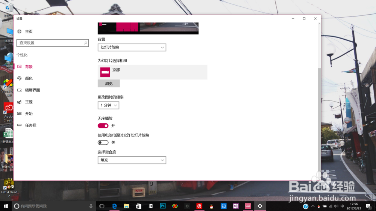Viewport: 376px width, 211px height.
Task: Open the Excel 新课表 desktop file
Action: (x=8, y=136)
